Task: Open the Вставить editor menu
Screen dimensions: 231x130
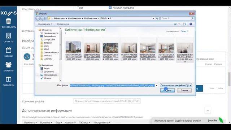Action: [x=46, y=122]
